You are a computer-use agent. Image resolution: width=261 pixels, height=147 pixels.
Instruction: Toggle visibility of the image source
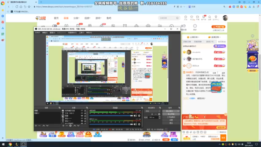pos(82,116)
